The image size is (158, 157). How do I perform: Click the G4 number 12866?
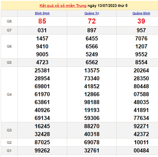[92, 94]
